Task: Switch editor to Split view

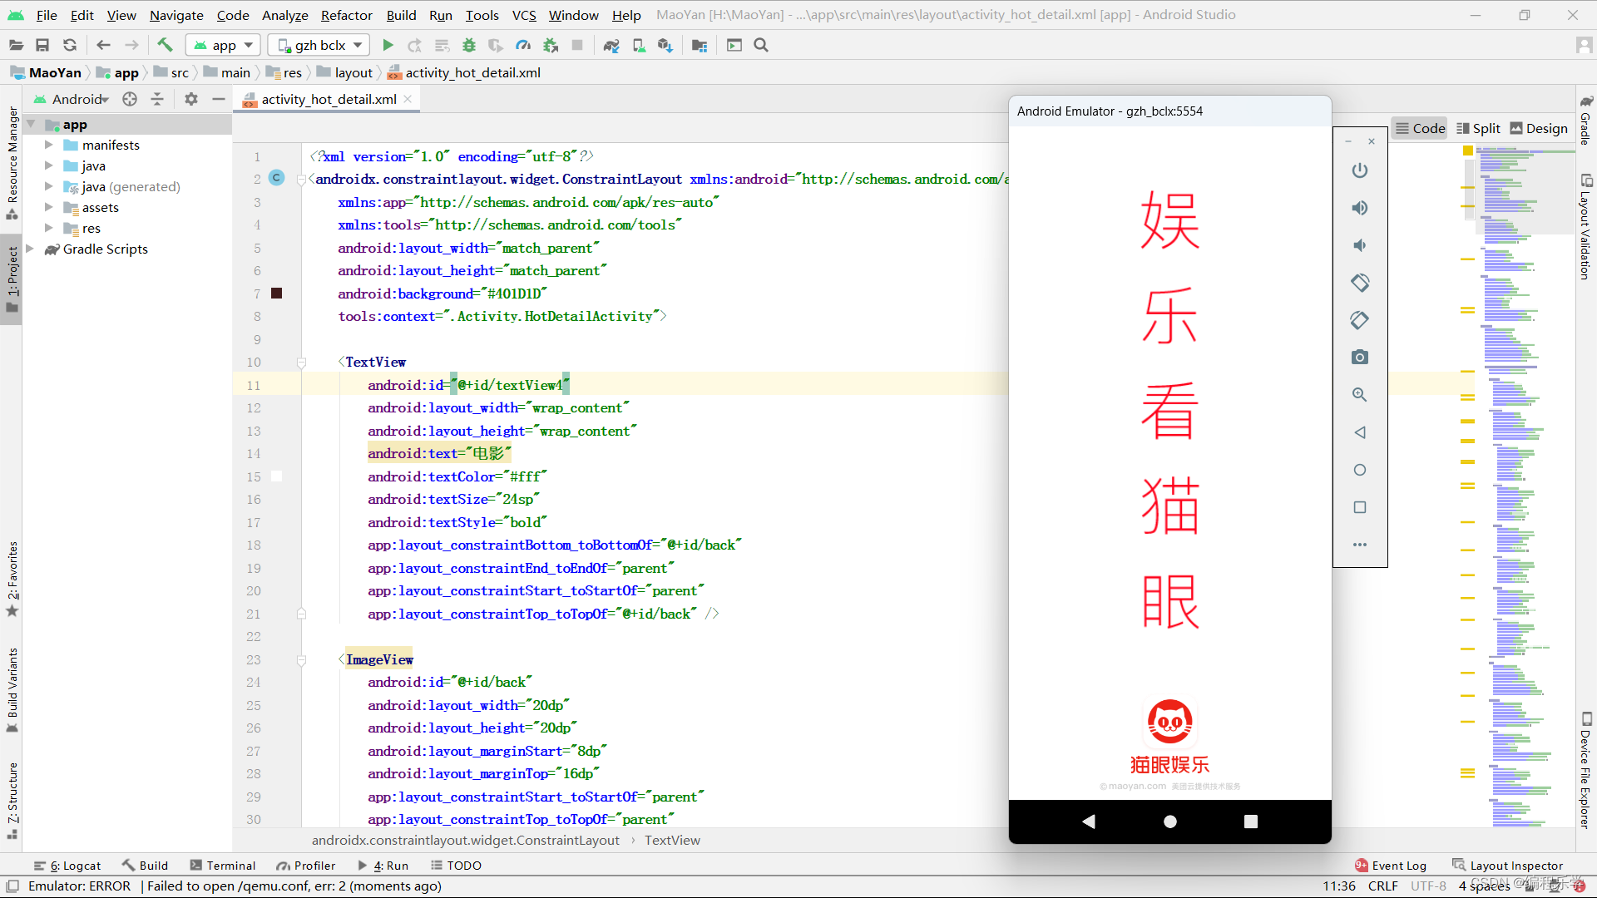Action: pyautogui.click(x=1477, y=128)
